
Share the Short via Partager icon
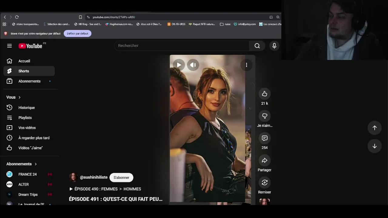(265, 160)
